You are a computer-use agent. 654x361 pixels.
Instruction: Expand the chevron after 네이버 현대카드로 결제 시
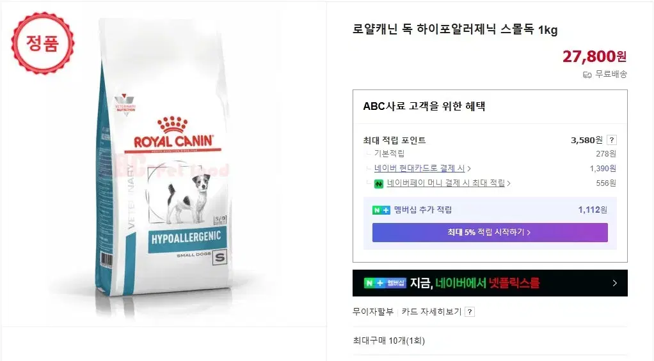[469, 169]
